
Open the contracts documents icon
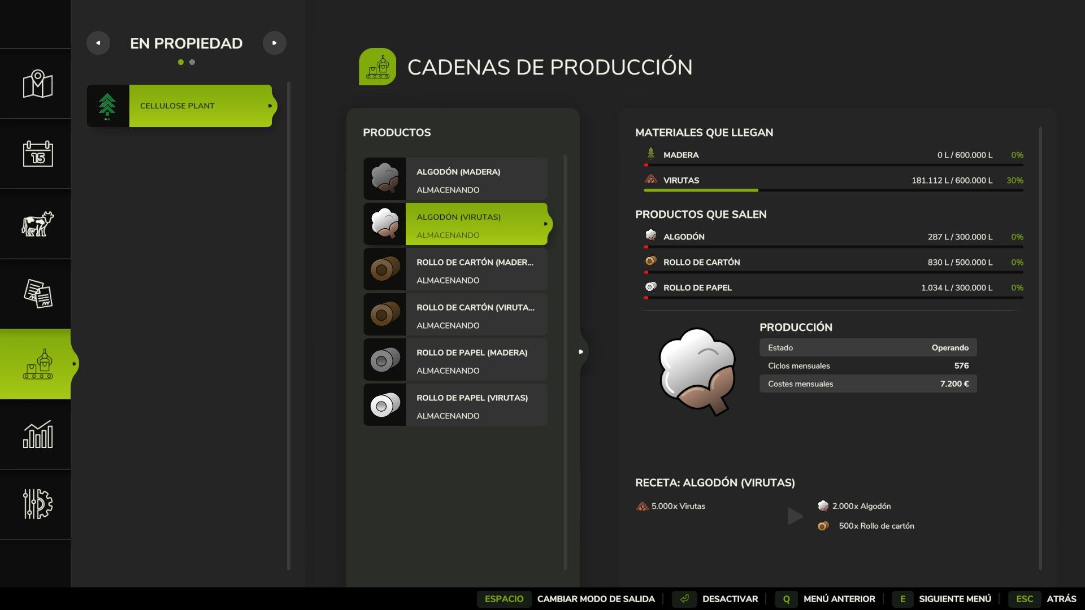point(37,294)
